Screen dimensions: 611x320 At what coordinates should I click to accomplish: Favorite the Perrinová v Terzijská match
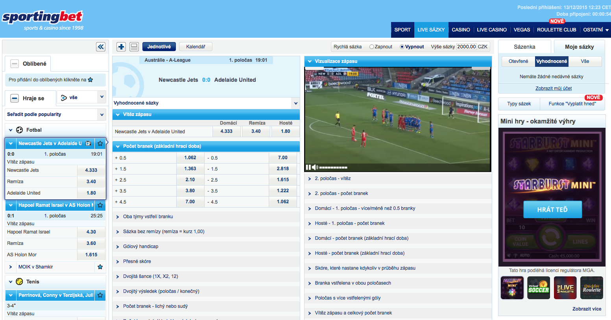[100, 295]
